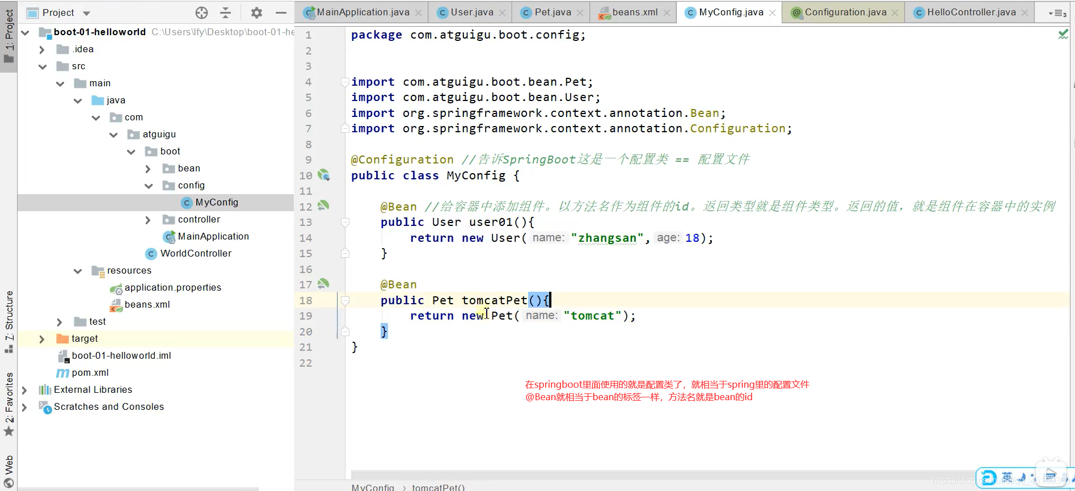This screenshot has width=1075, height=491.
Task: Open the Favorites tool window tab
Action: (9, 404)
